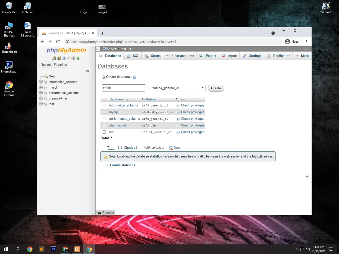Expand phpmyadmin tree node
The height and width of the screenshot is (254, 339).
pos(41,98)
